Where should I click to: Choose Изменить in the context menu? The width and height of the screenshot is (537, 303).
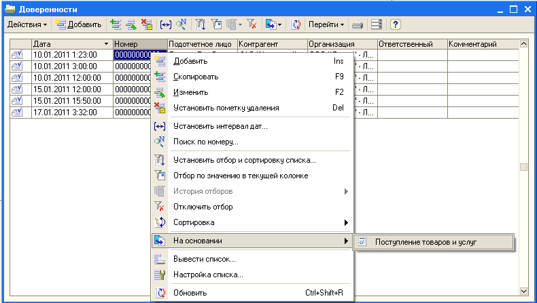(191, 92)
